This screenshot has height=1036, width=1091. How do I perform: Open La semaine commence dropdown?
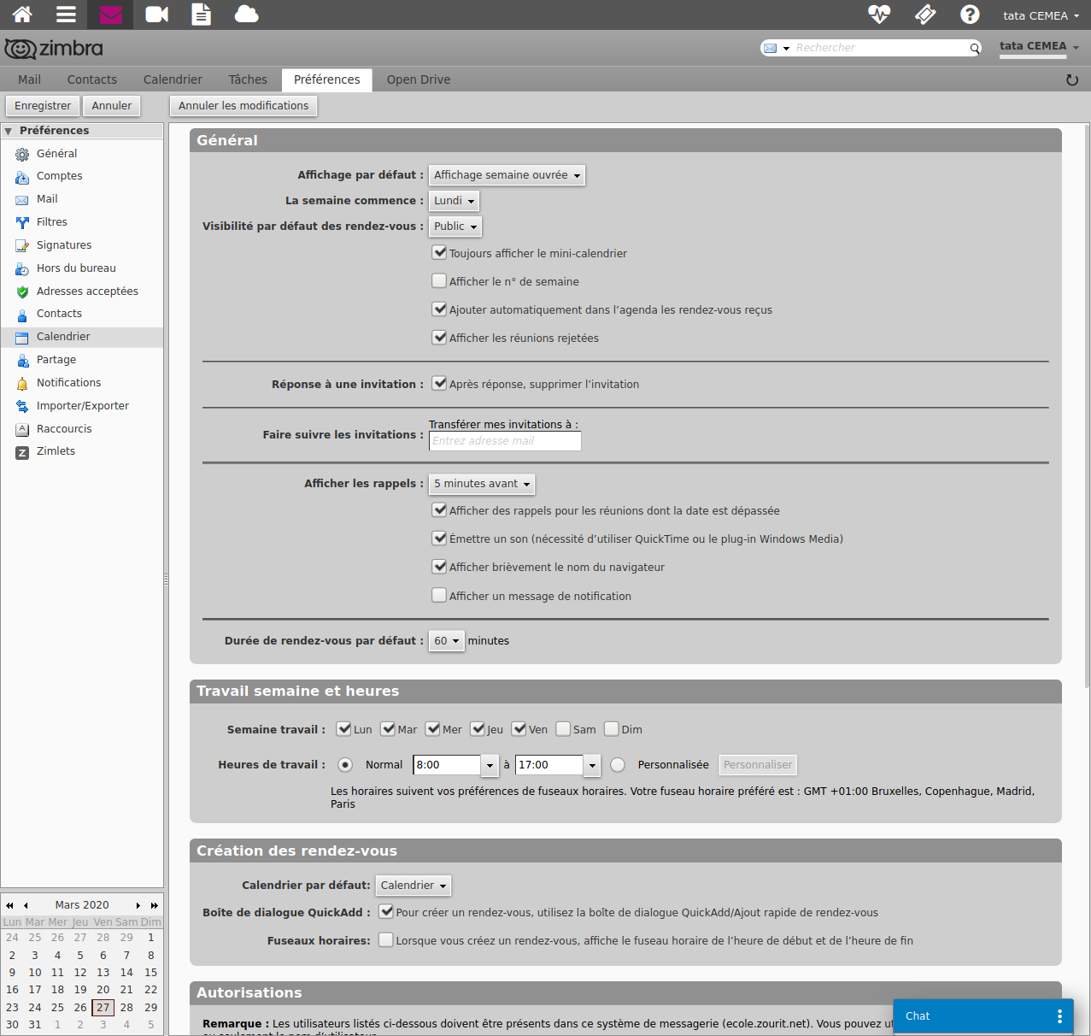454,201
